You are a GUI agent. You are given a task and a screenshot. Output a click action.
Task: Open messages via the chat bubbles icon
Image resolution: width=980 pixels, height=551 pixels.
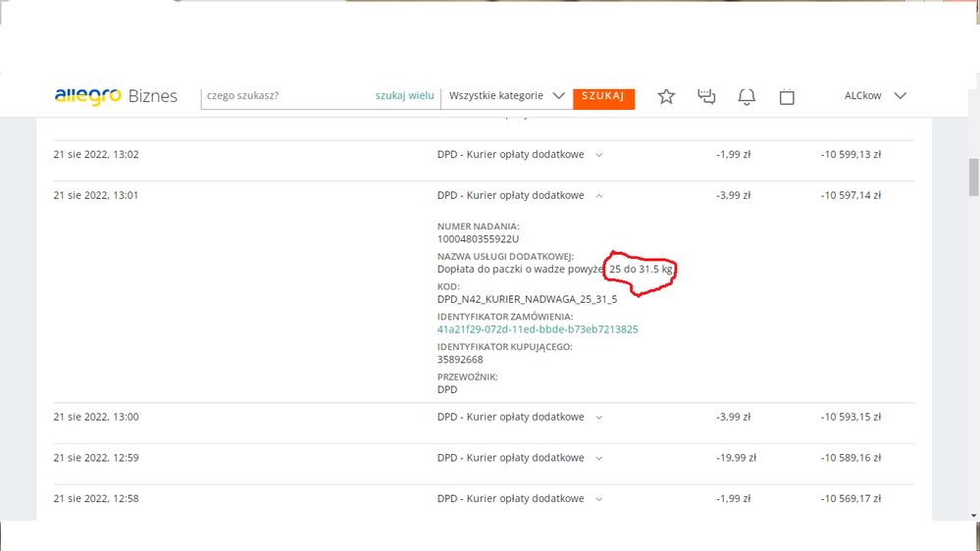706,96
